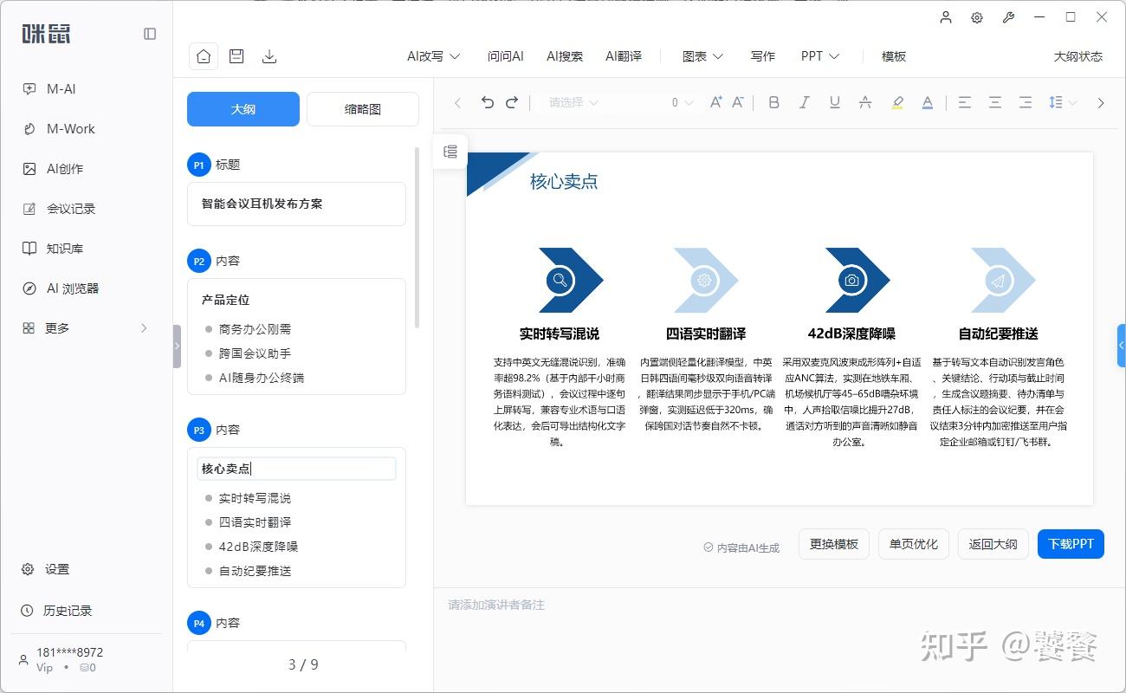Open 图表 dropdown menu
The width and height of the screenshot is (1126, 693).
(702, 56)
